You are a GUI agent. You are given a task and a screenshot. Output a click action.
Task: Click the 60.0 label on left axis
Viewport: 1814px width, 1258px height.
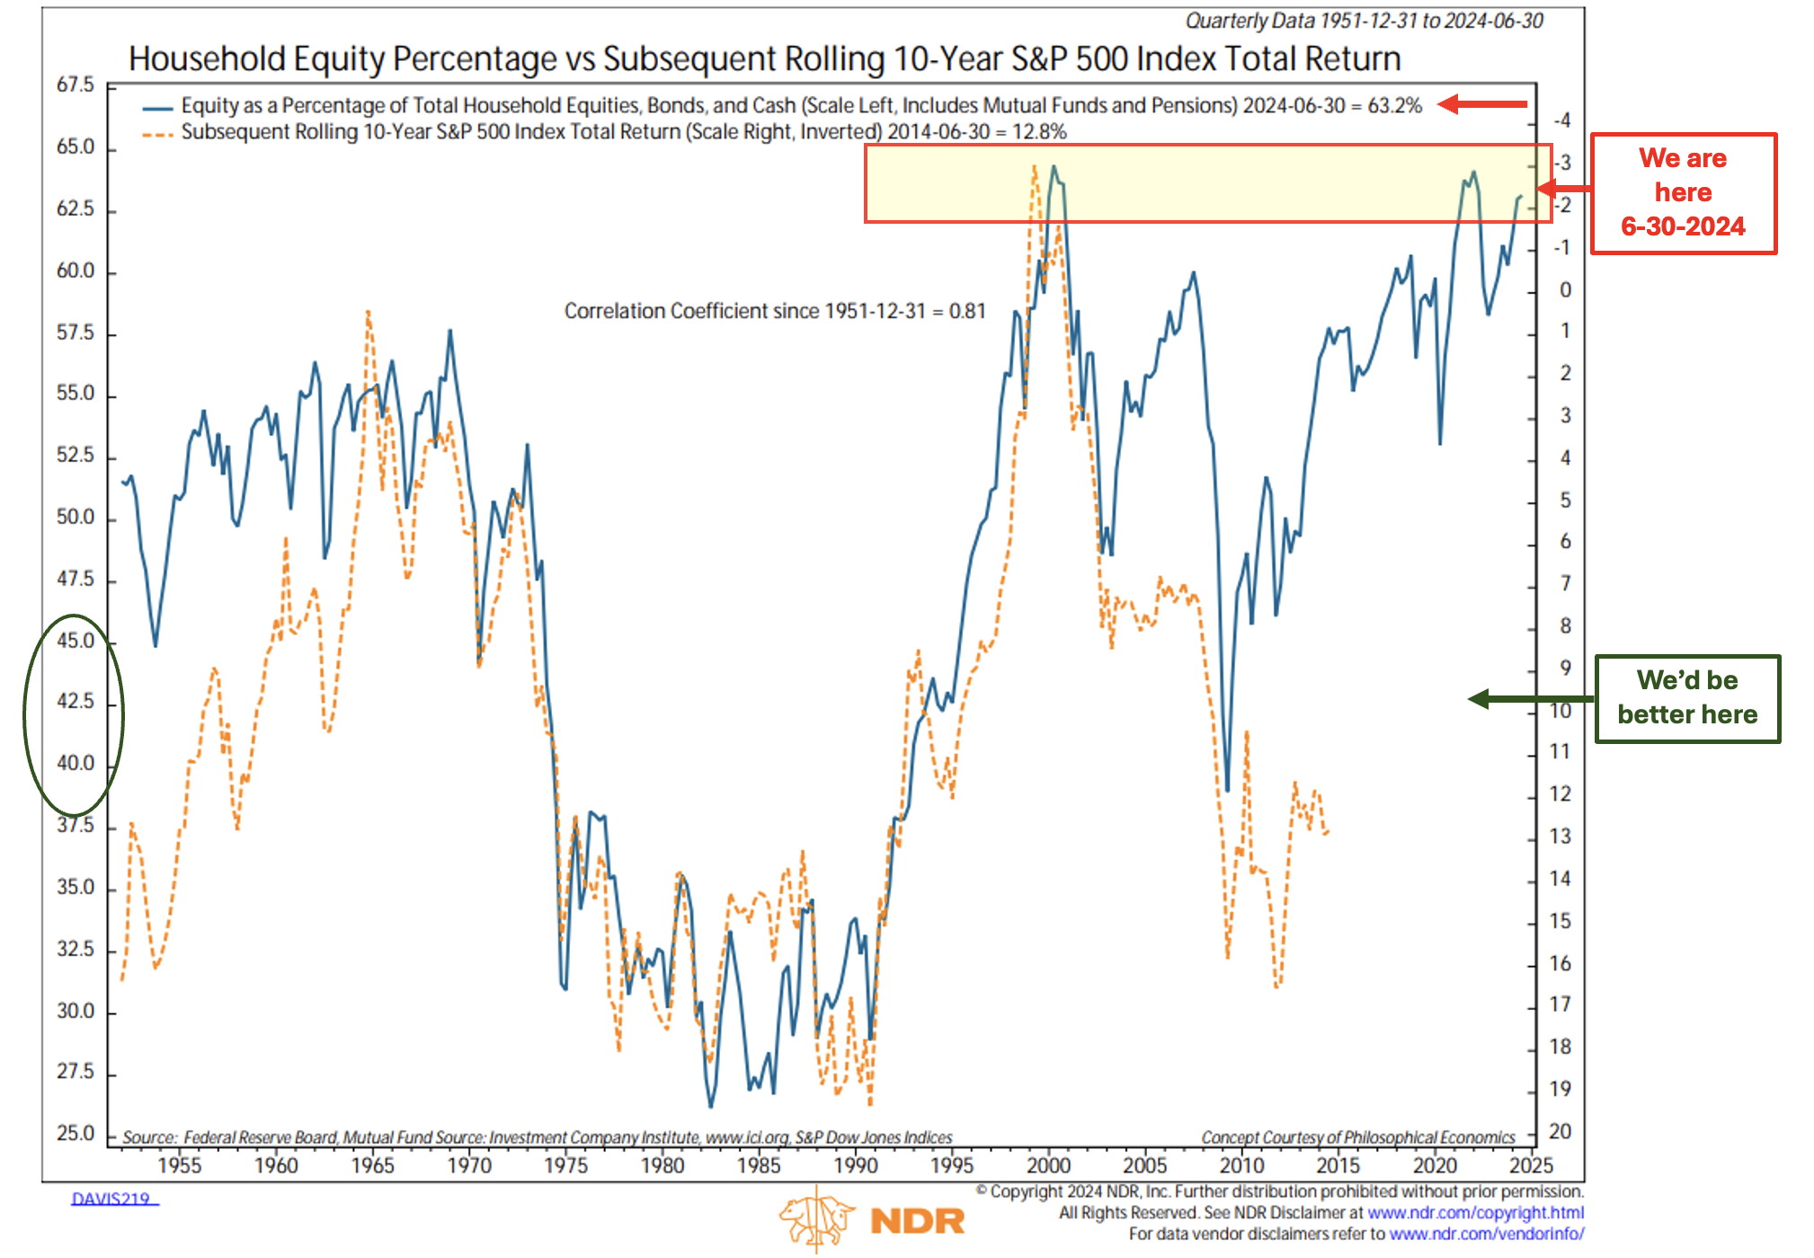pos(76,271)
